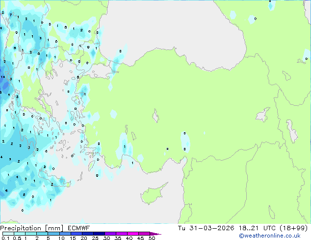Click the "Tu" weekday text
The height and width of the screenshot is (240, 311).
(181, 228)
